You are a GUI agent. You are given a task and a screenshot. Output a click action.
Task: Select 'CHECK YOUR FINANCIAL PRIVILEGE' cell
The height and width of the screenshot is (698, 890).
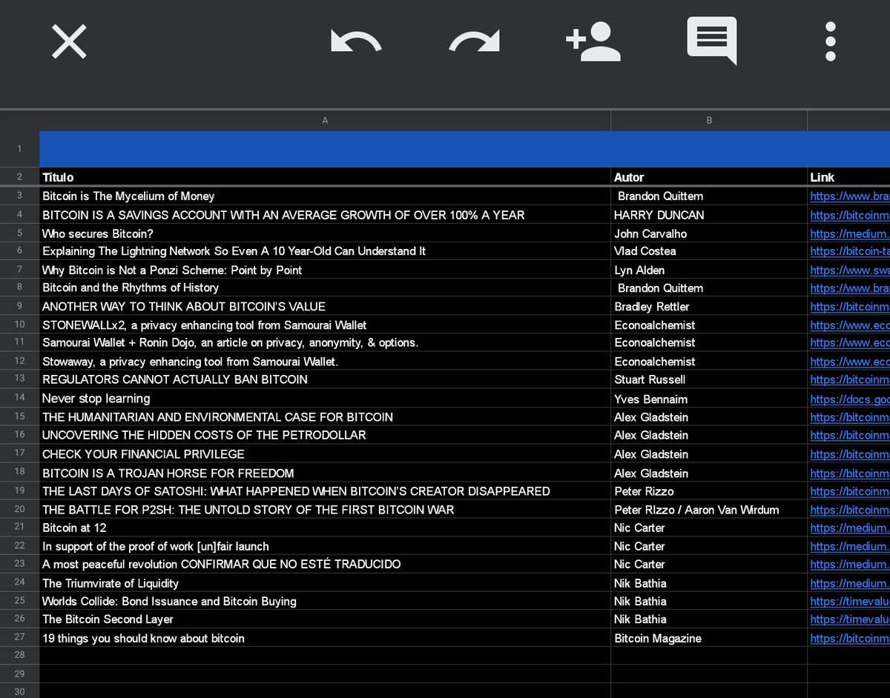[325, 454]
